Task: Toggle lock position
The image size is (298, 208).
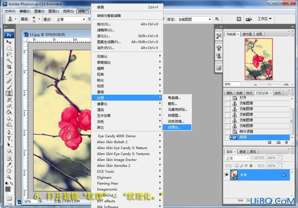Action: 246,165
